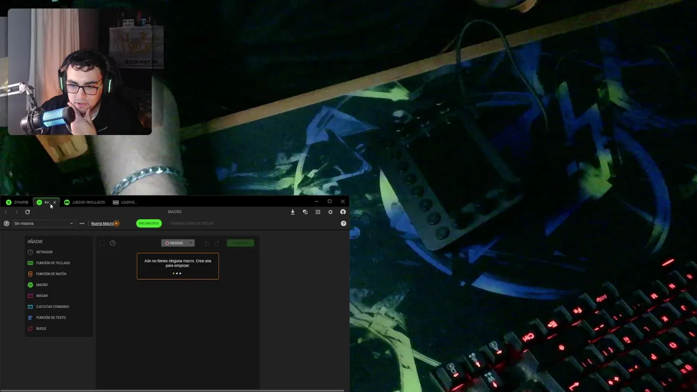The image size is (697, 392).
Task: Click the help question mark icon
Action: [x=344, y=223]
